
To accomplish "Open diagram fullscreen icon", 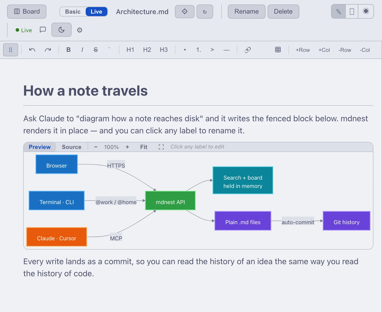I will pos(161,147).
